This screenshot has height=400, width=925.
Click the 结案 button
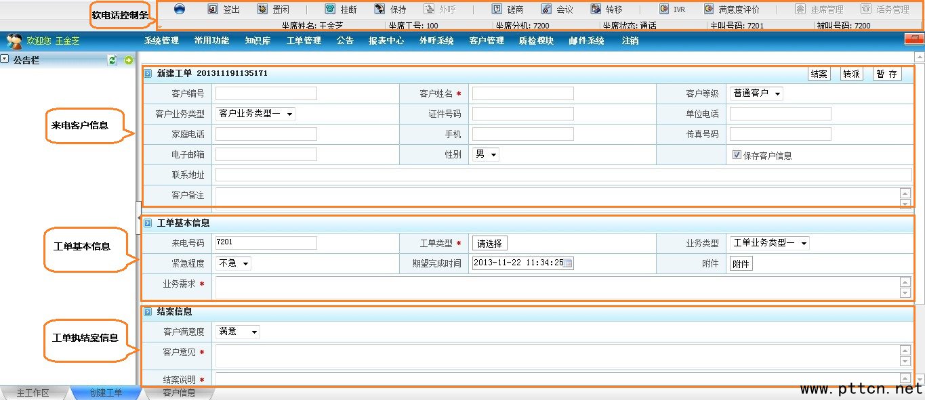819,74
